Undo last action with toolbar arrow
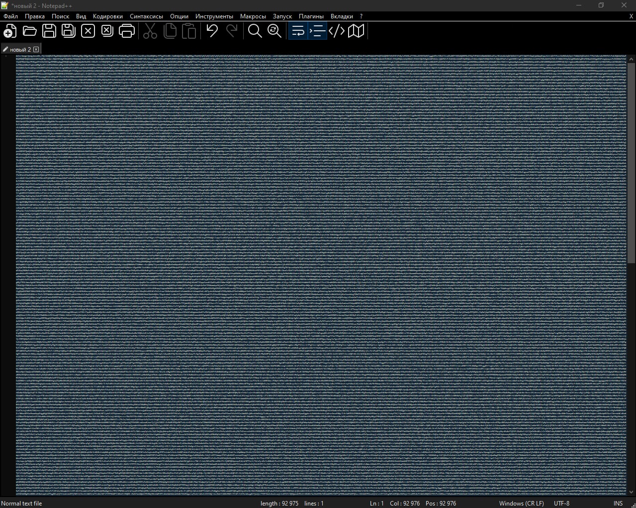This screenshot has height=508, width=636. [x=212, y=31]
